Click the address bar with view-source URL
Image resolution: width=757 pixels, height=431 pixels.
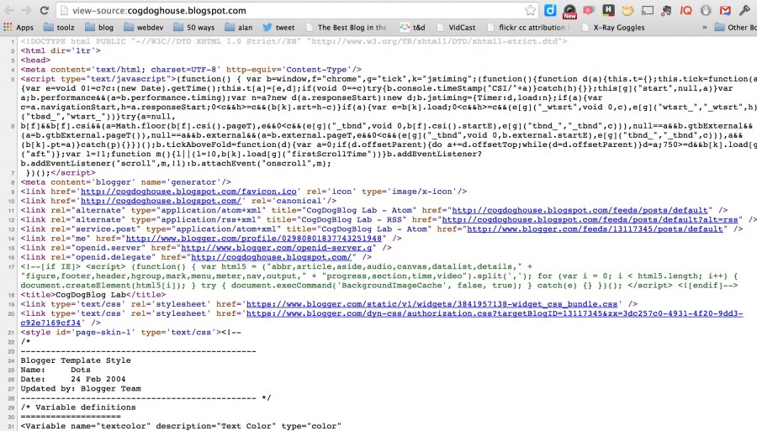[x=286, y=11]
